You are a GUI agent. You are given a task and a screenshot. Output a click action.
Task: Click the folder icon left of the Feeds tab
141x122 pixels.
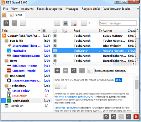click(x=4, y=15)
